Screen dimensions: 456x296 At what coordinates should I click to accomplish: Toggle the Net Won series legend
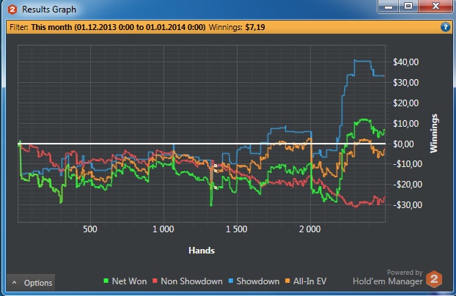[125, 281]
